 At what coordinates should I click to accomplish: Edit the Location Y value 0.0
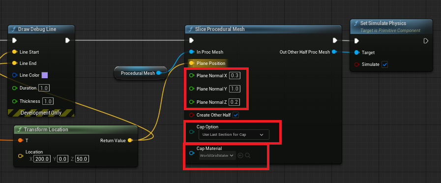[x=62, y=159]
